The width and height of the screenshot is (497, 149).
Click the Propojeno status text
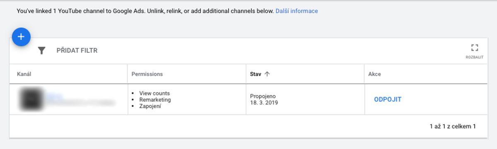click(x=263, y=96)
